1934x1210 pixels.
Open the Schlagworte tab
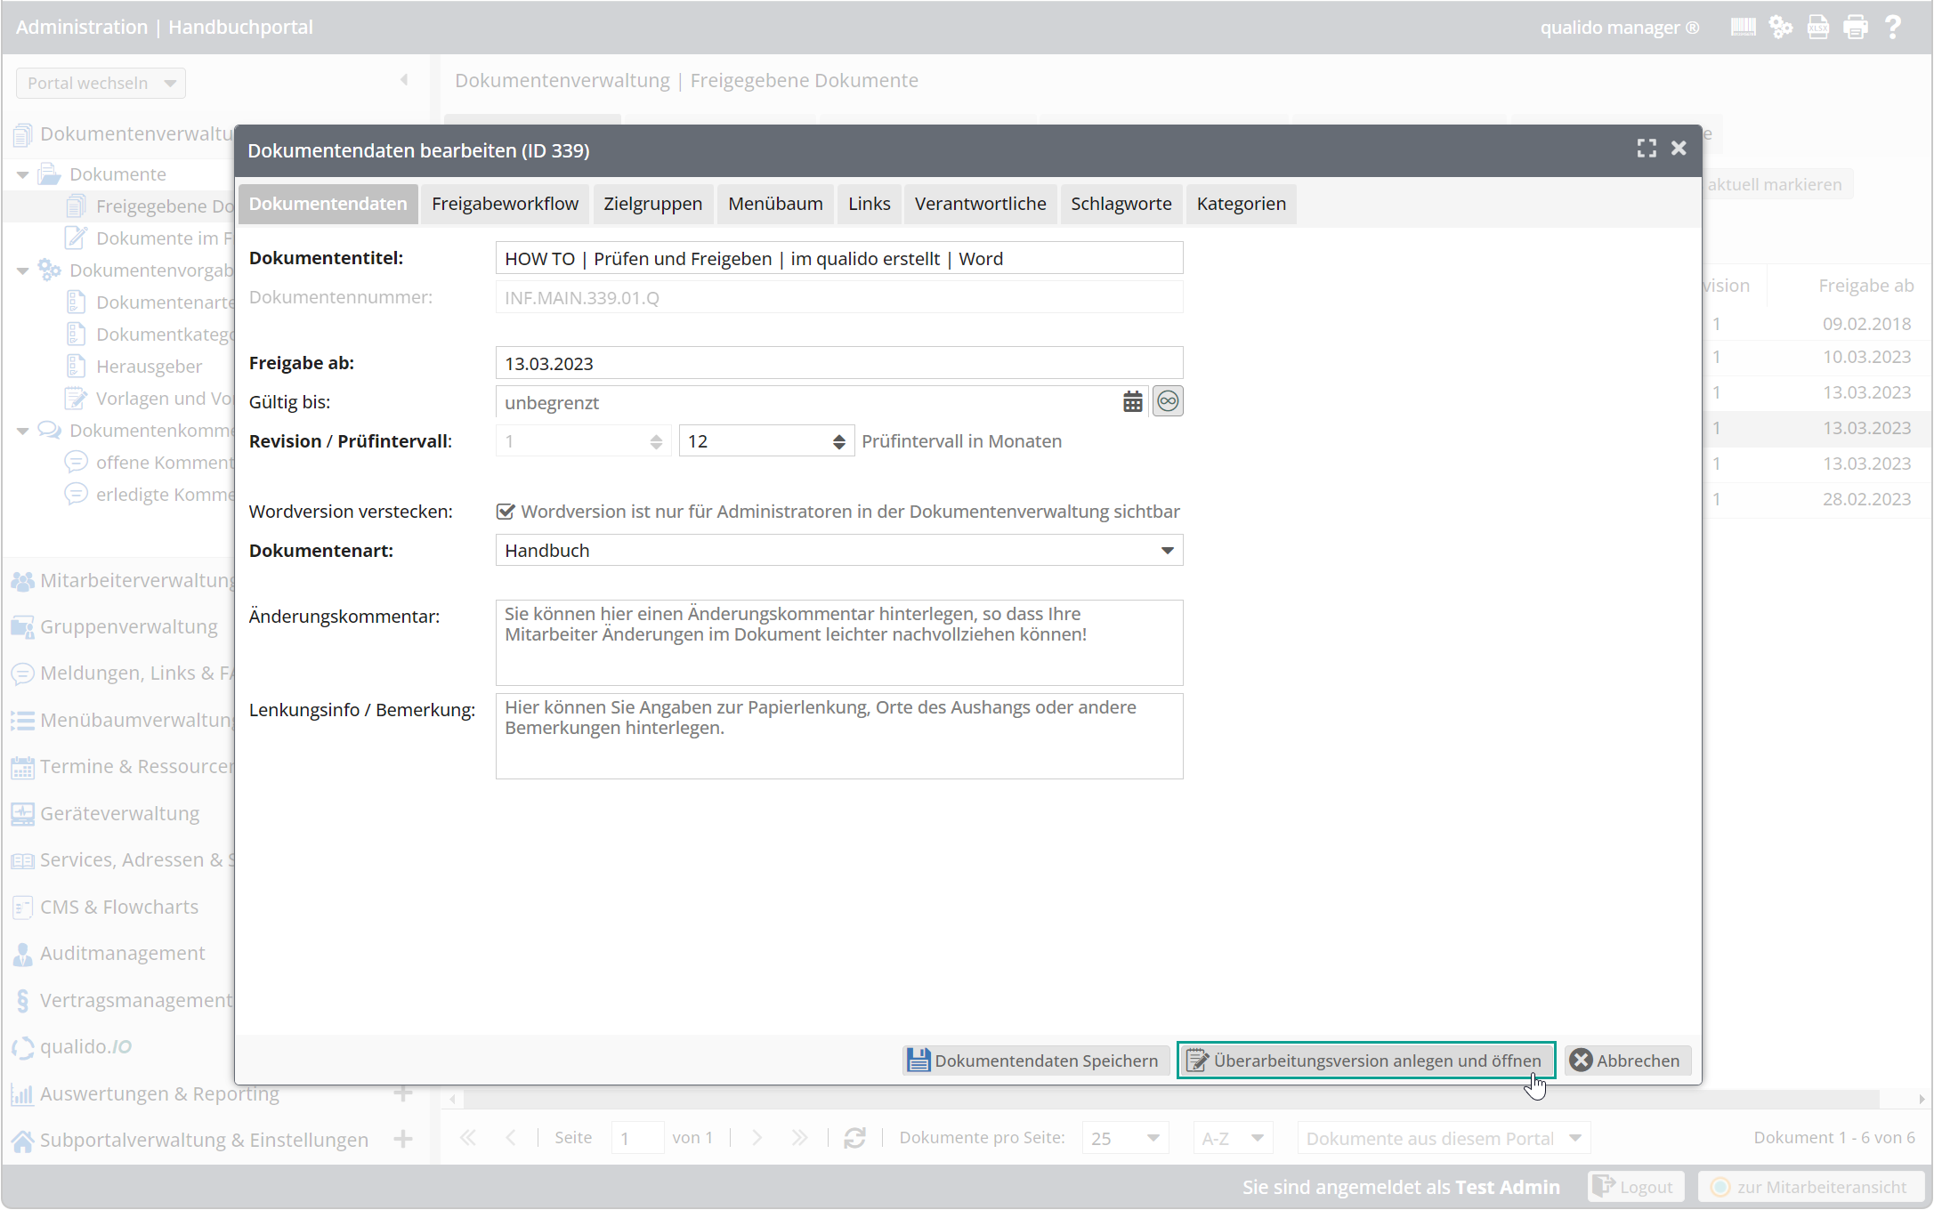coord(1121,204)
